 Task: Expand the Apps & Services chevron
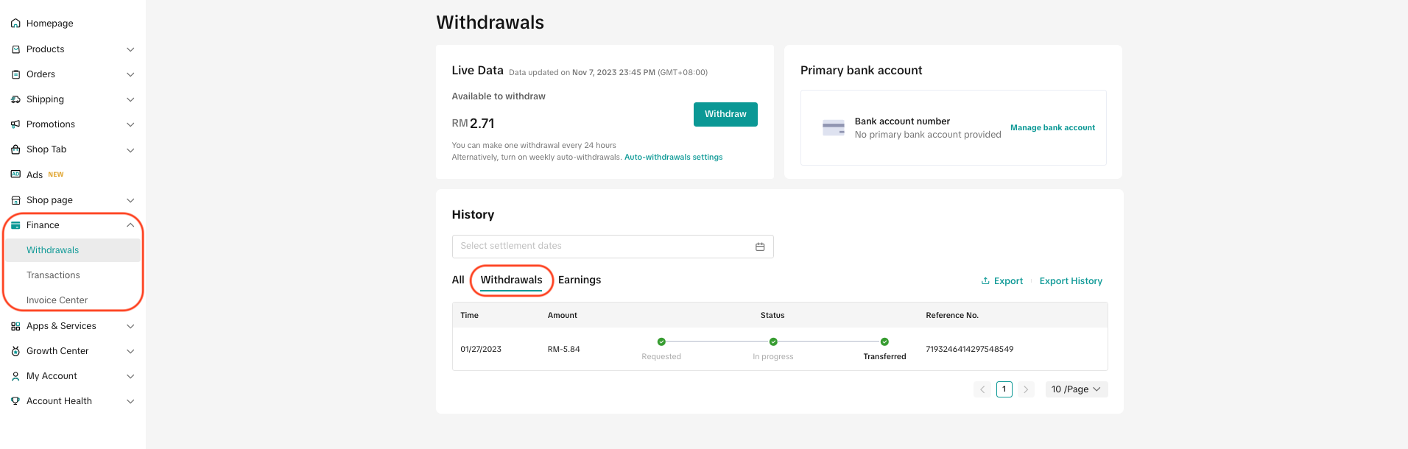point(130,326)
